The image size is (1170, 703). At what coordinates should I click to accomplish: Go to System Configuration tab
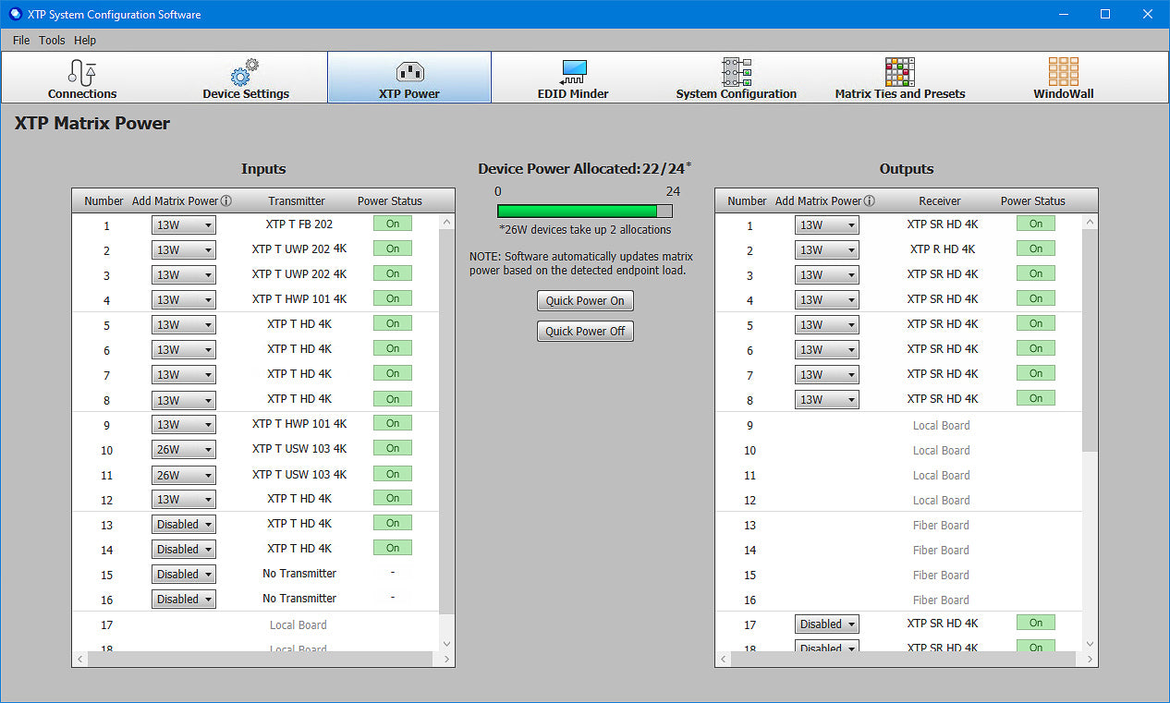(x=736, y=78)
